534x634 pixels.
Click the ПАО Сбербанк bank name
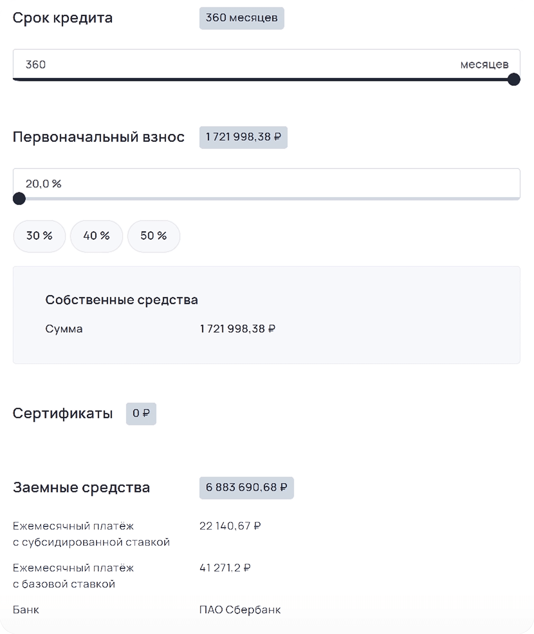pyautogui.click(x=240, y=610)
